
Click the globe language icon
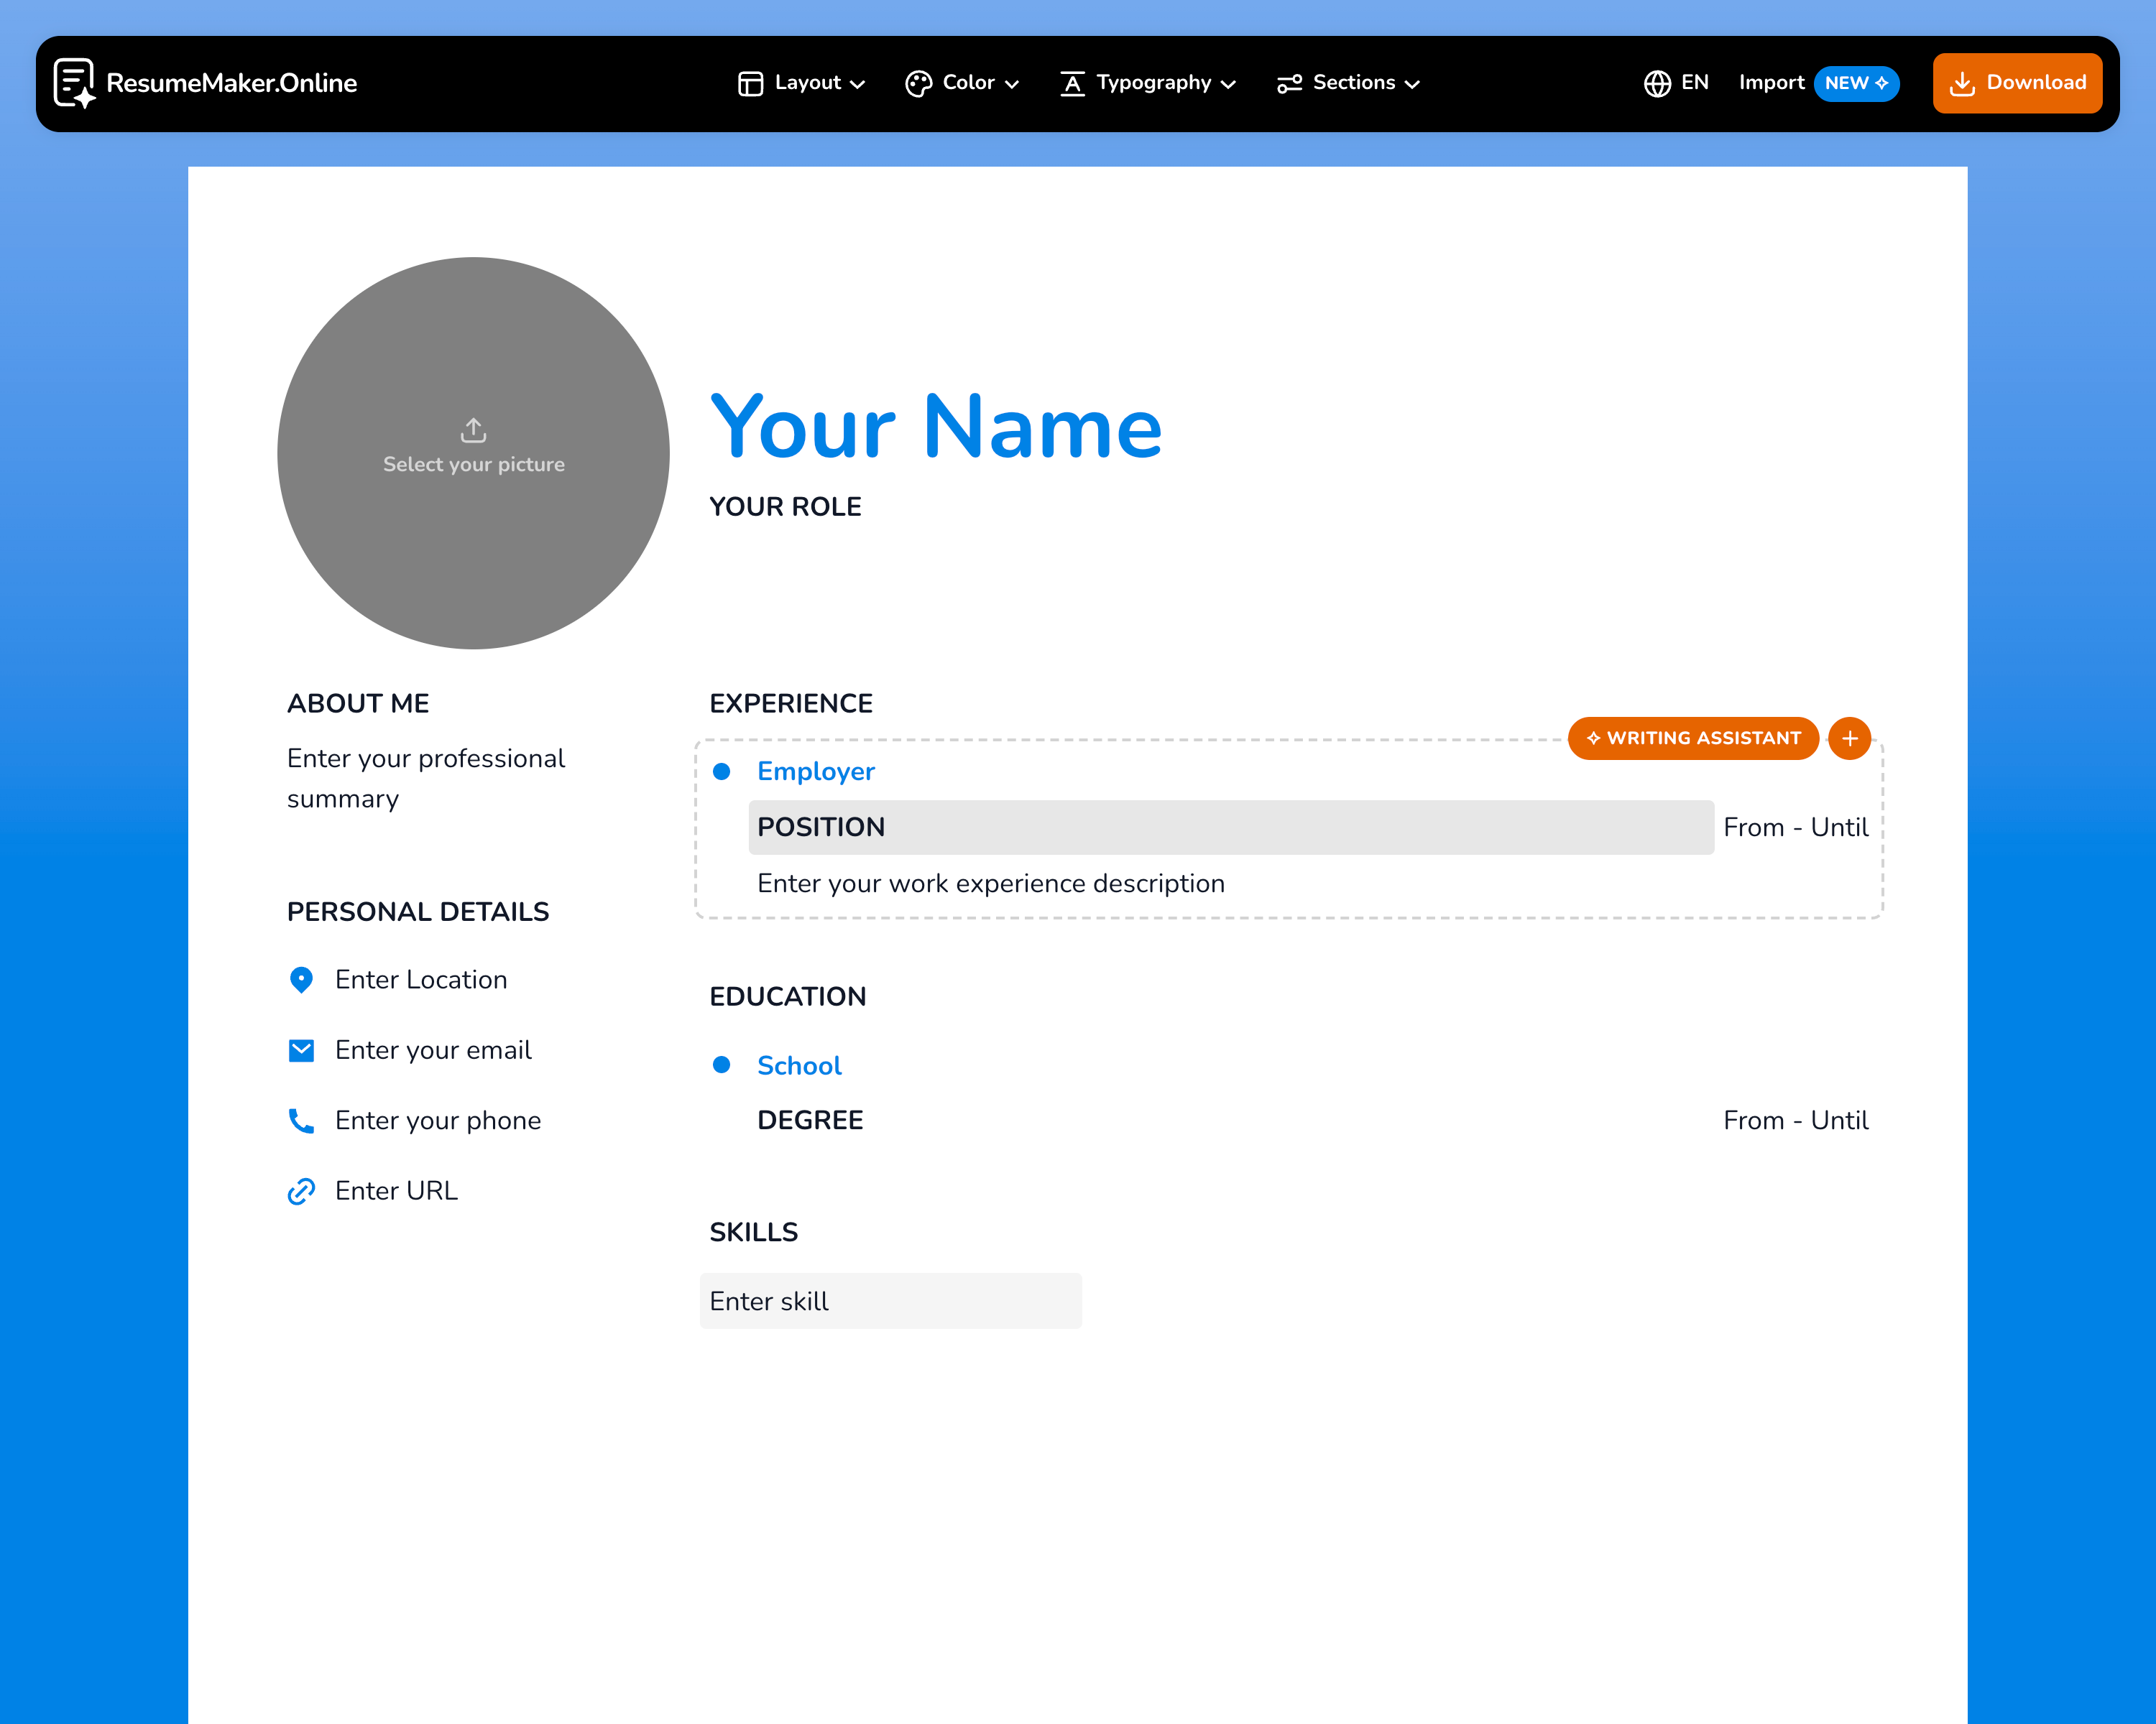coord(1657,84)
